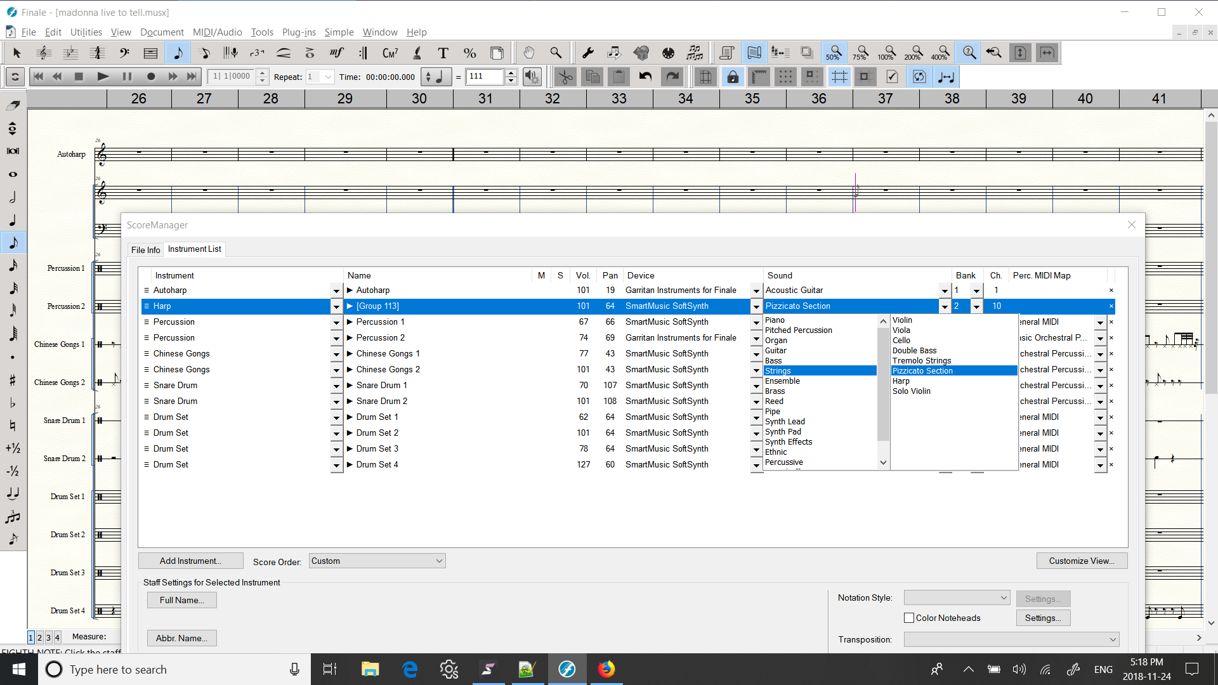Select the Text tool
This screenshot has height=685, width=1218.
tap(443, 53)
